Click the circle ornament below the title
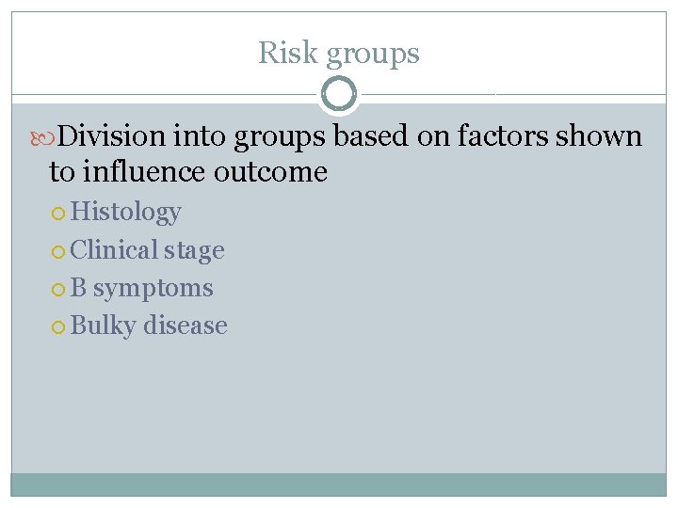This screenshot has height=508, width=678. click(339, 94)
